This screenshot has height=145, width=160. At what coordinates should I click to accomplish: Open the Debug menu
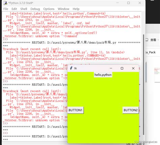[x=35, y=9]
